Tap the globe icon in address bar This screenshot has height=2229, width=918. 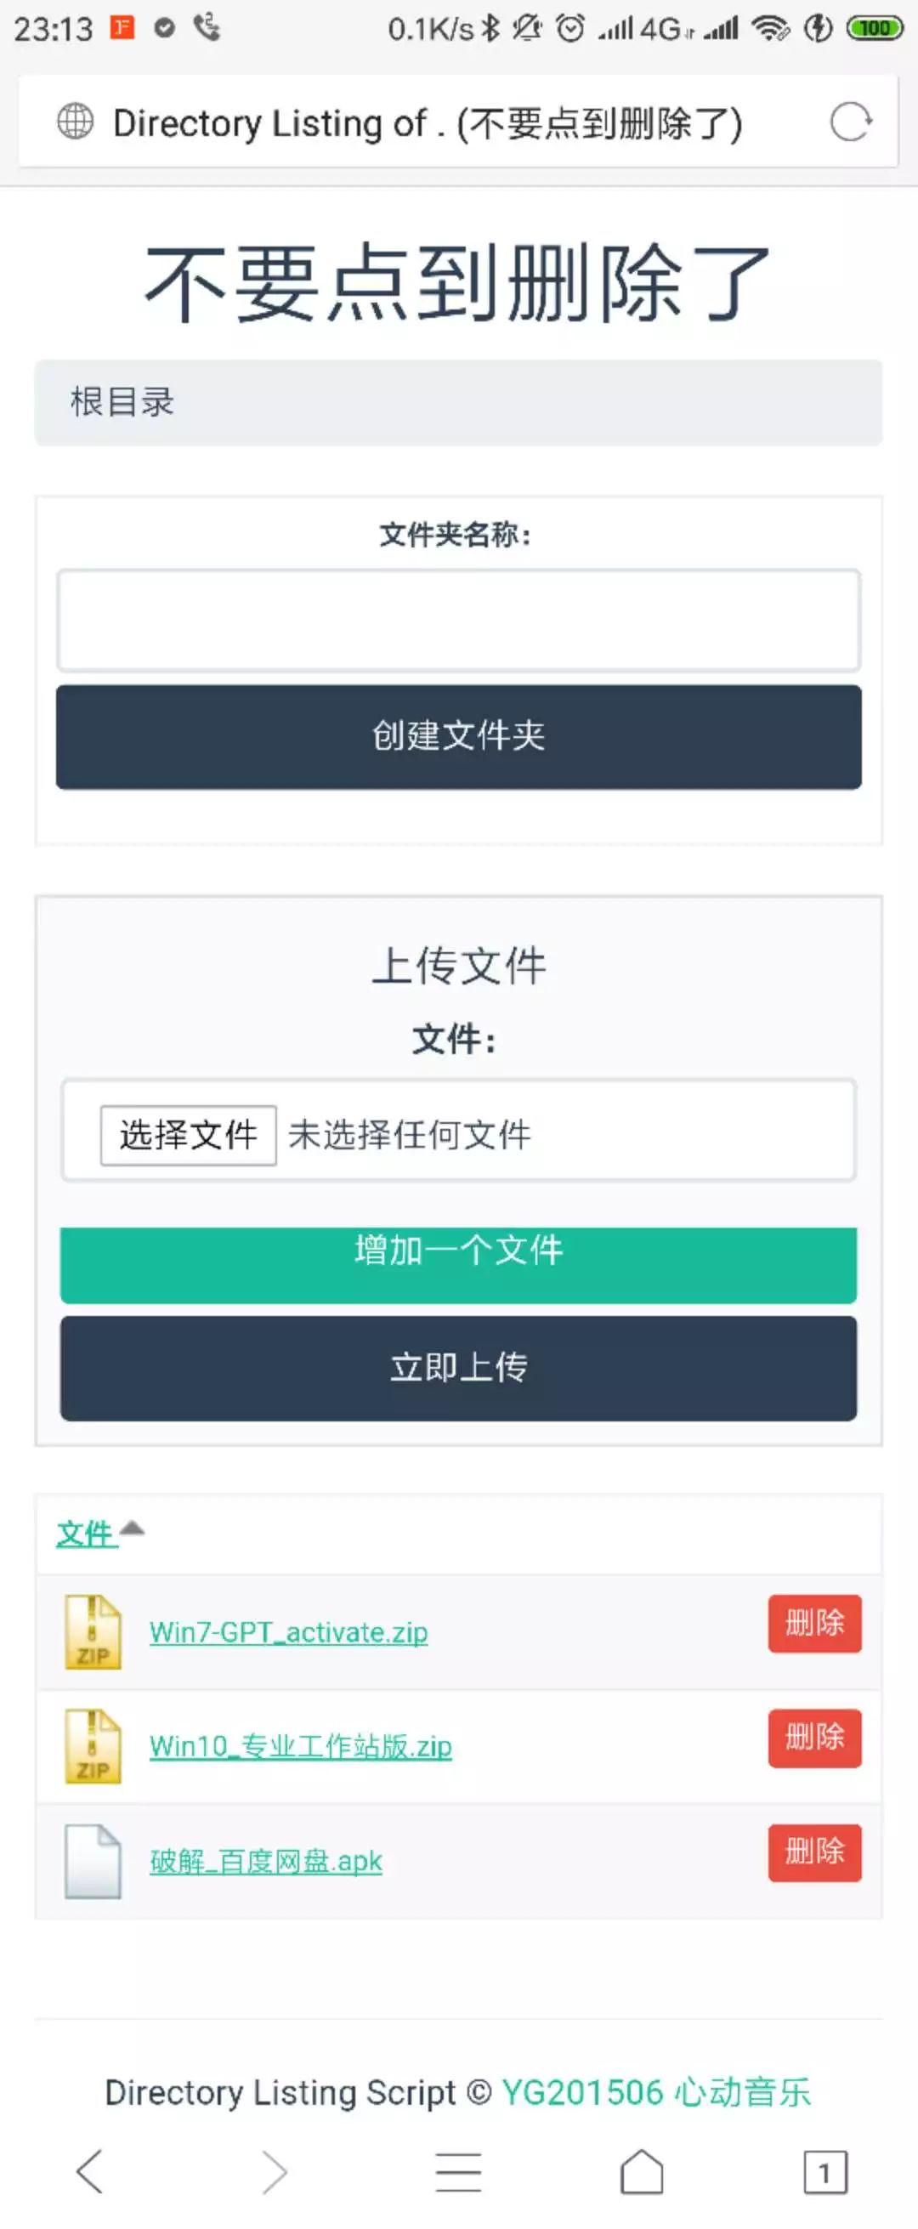[x=76, y=121]
